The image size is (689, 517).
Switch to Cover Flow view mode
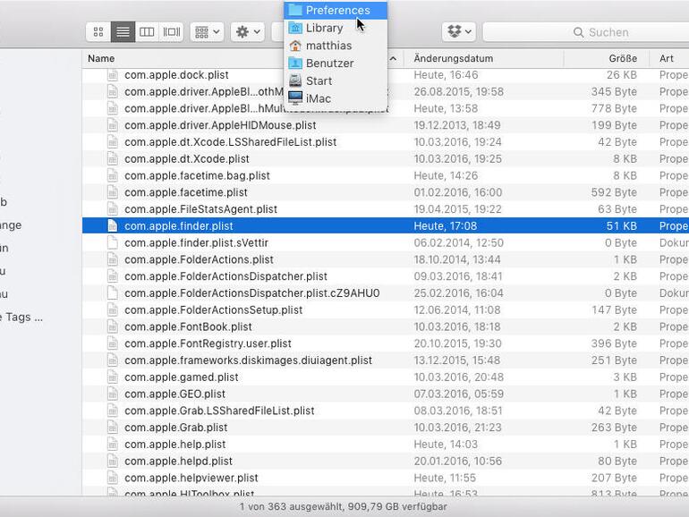coord(172,32)
